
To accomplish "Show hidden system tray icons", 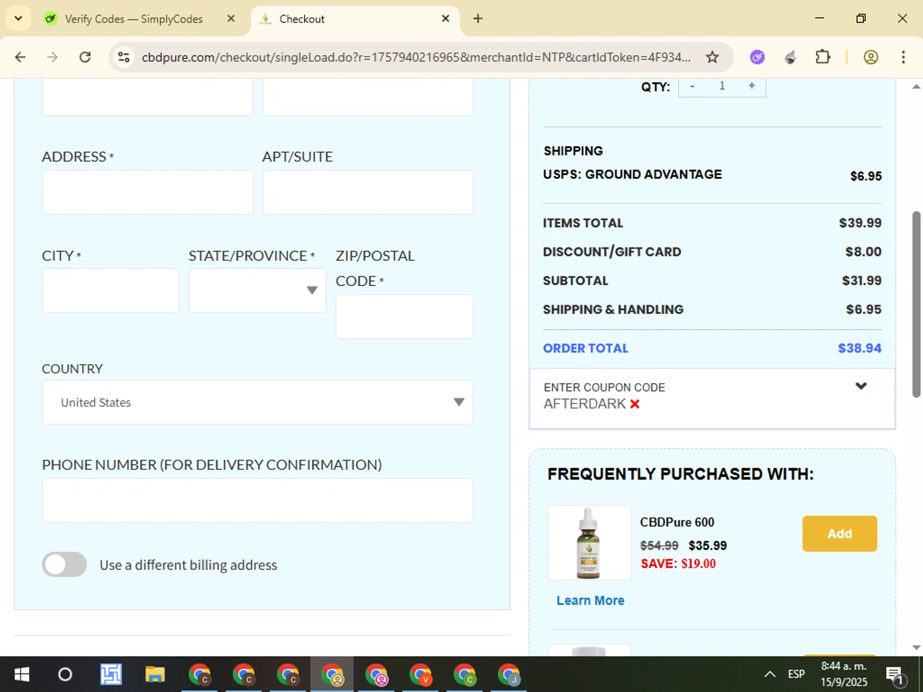I will tap(769, 674).
